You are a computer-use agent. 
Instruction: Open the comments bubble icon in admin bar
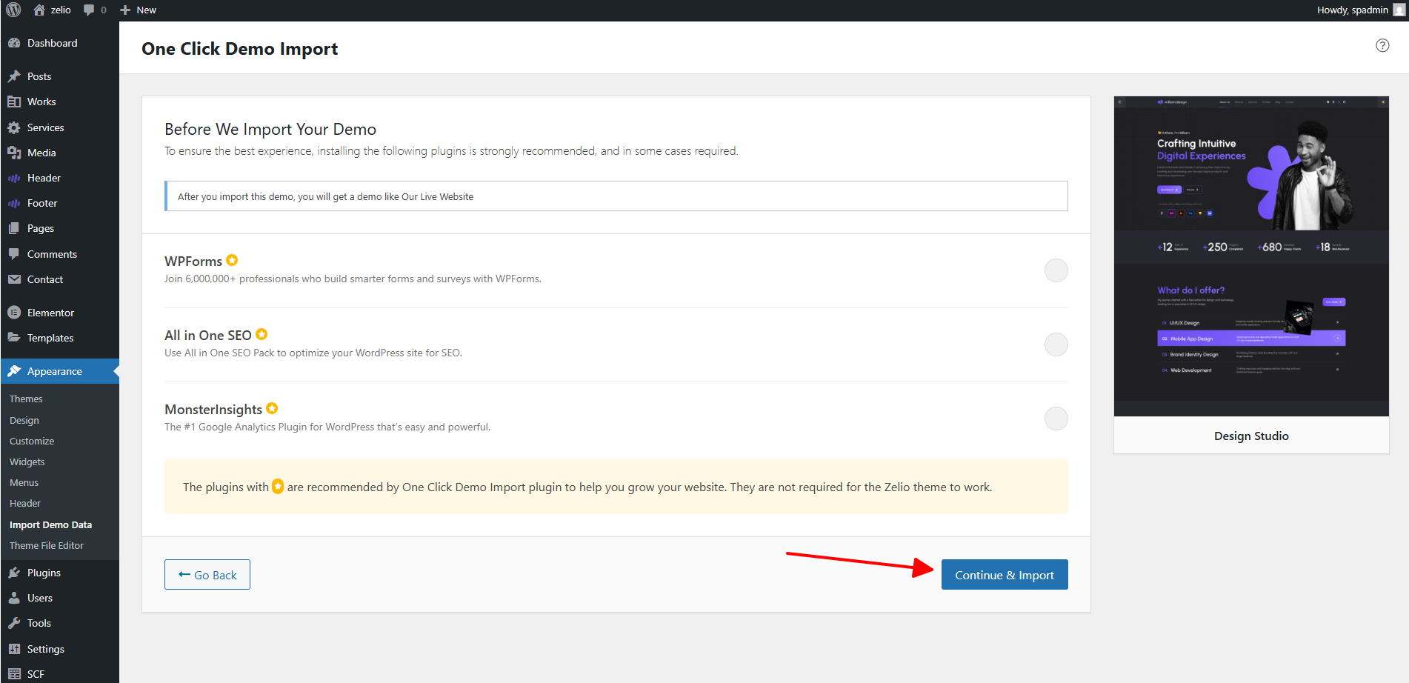click(x=89, y=10)
